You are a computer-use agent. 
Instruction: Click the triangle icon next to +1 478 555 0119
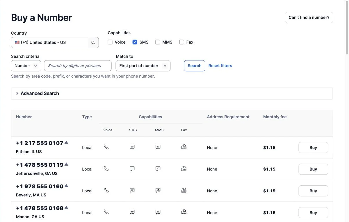[66, 164]
